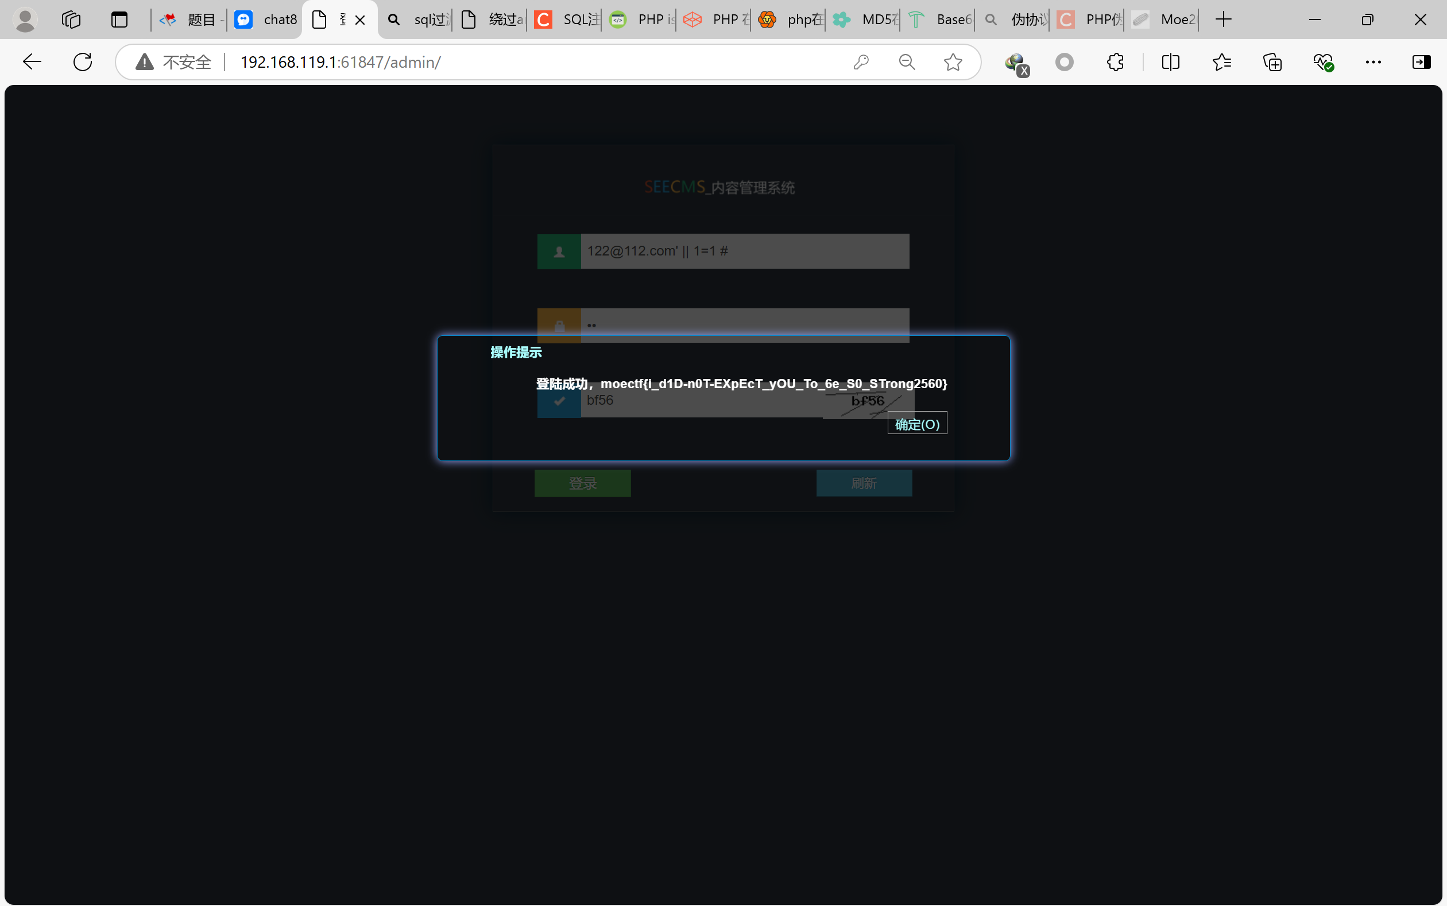The height and width of the screenshot is (906, 1447).
Task: Reload the page with refresh icon
Action: (83, 61)
